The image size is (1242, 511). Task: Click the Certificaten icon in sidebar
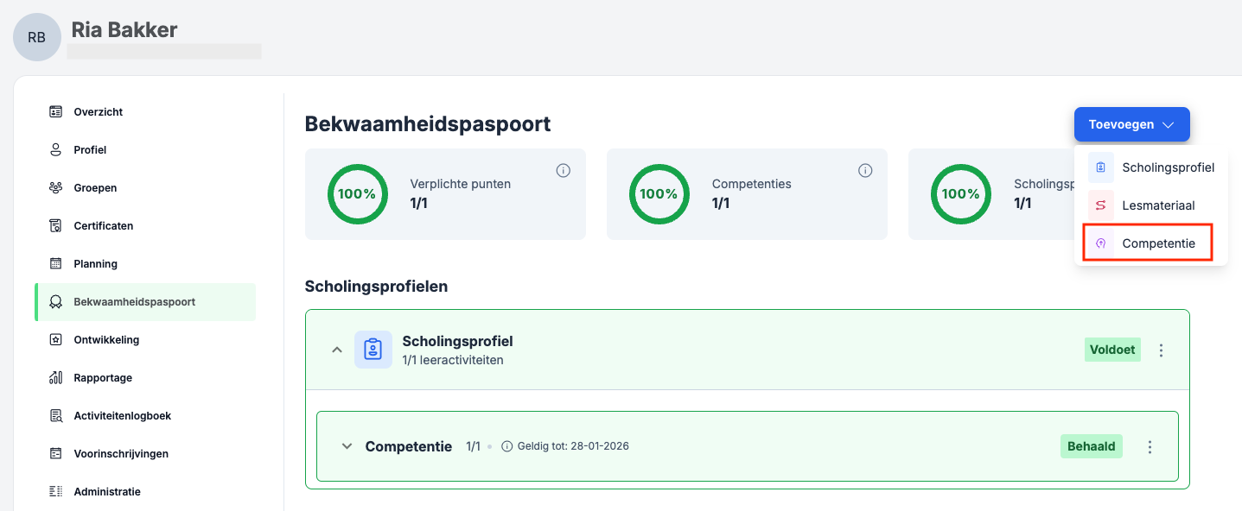(x=56, y=225)
